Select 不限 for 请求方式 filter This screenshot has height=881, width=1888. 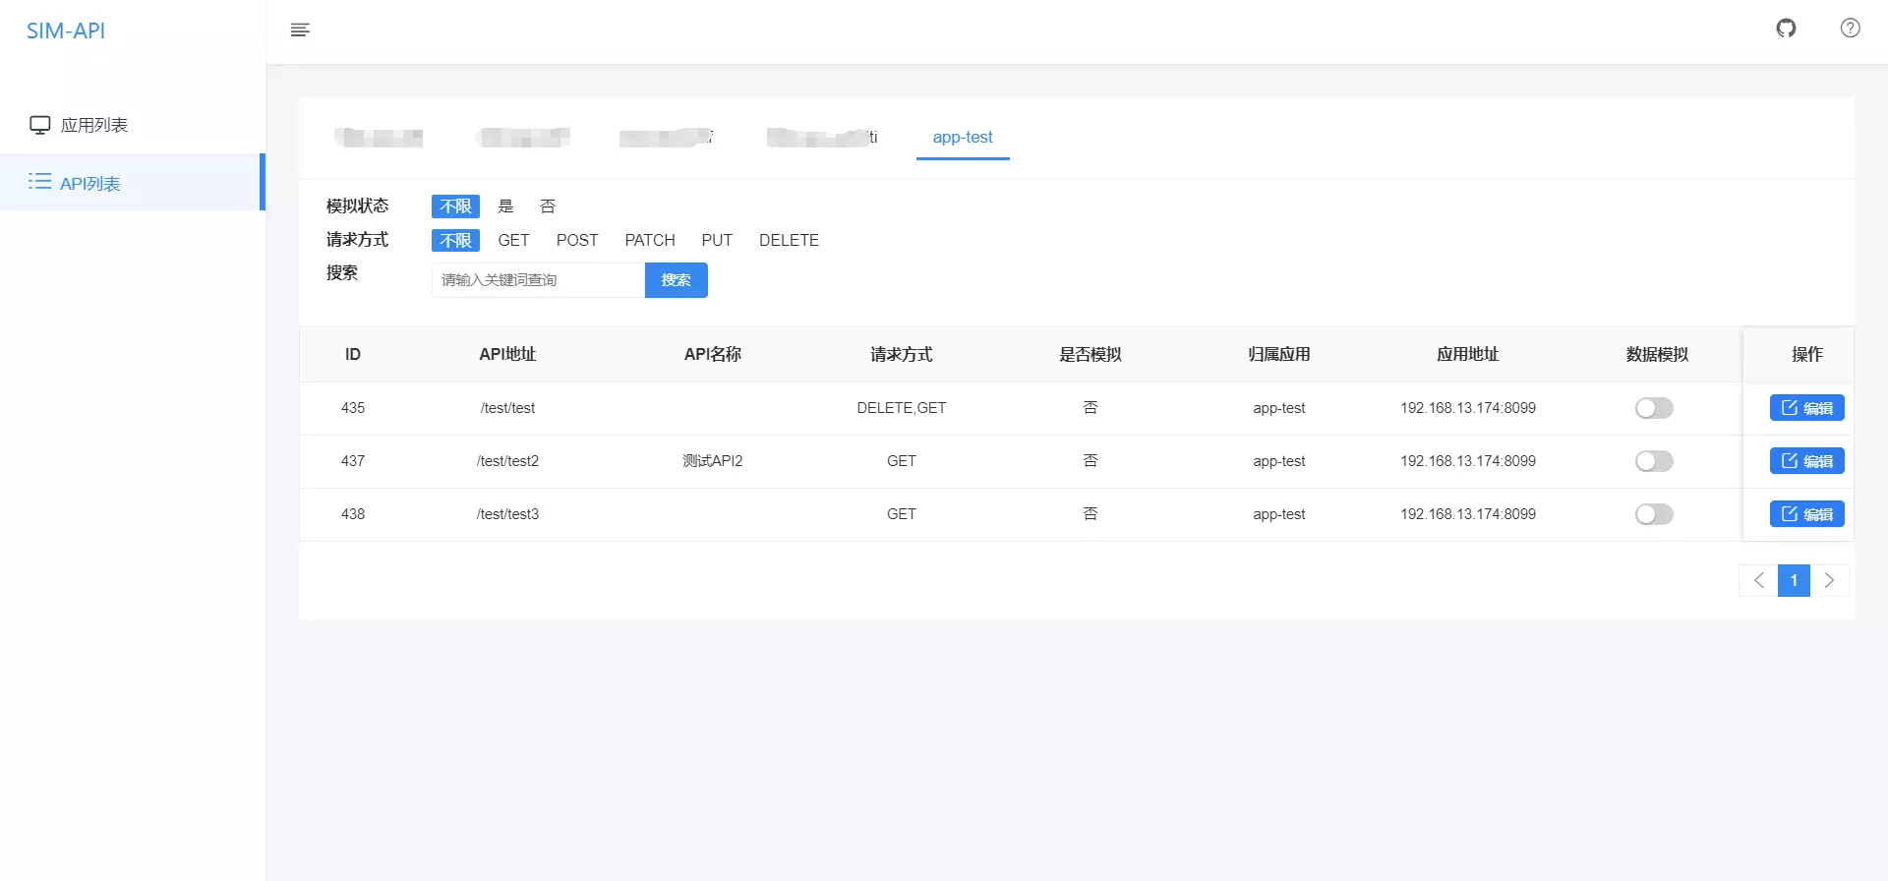pyautogui.click(x=455, y=240)
